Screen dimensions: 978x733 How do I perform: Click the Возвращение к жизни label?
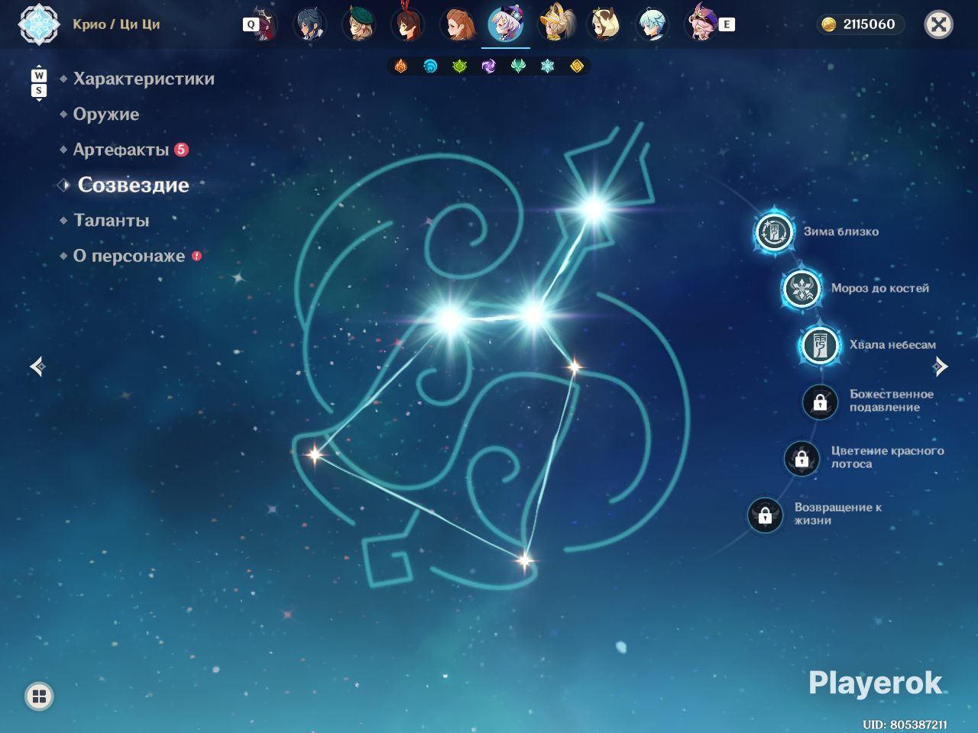838,514
